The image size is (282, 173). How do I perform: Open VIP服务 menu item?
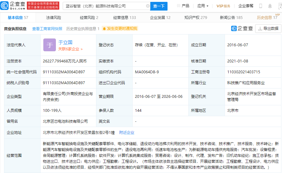click(x=223, y=6)
